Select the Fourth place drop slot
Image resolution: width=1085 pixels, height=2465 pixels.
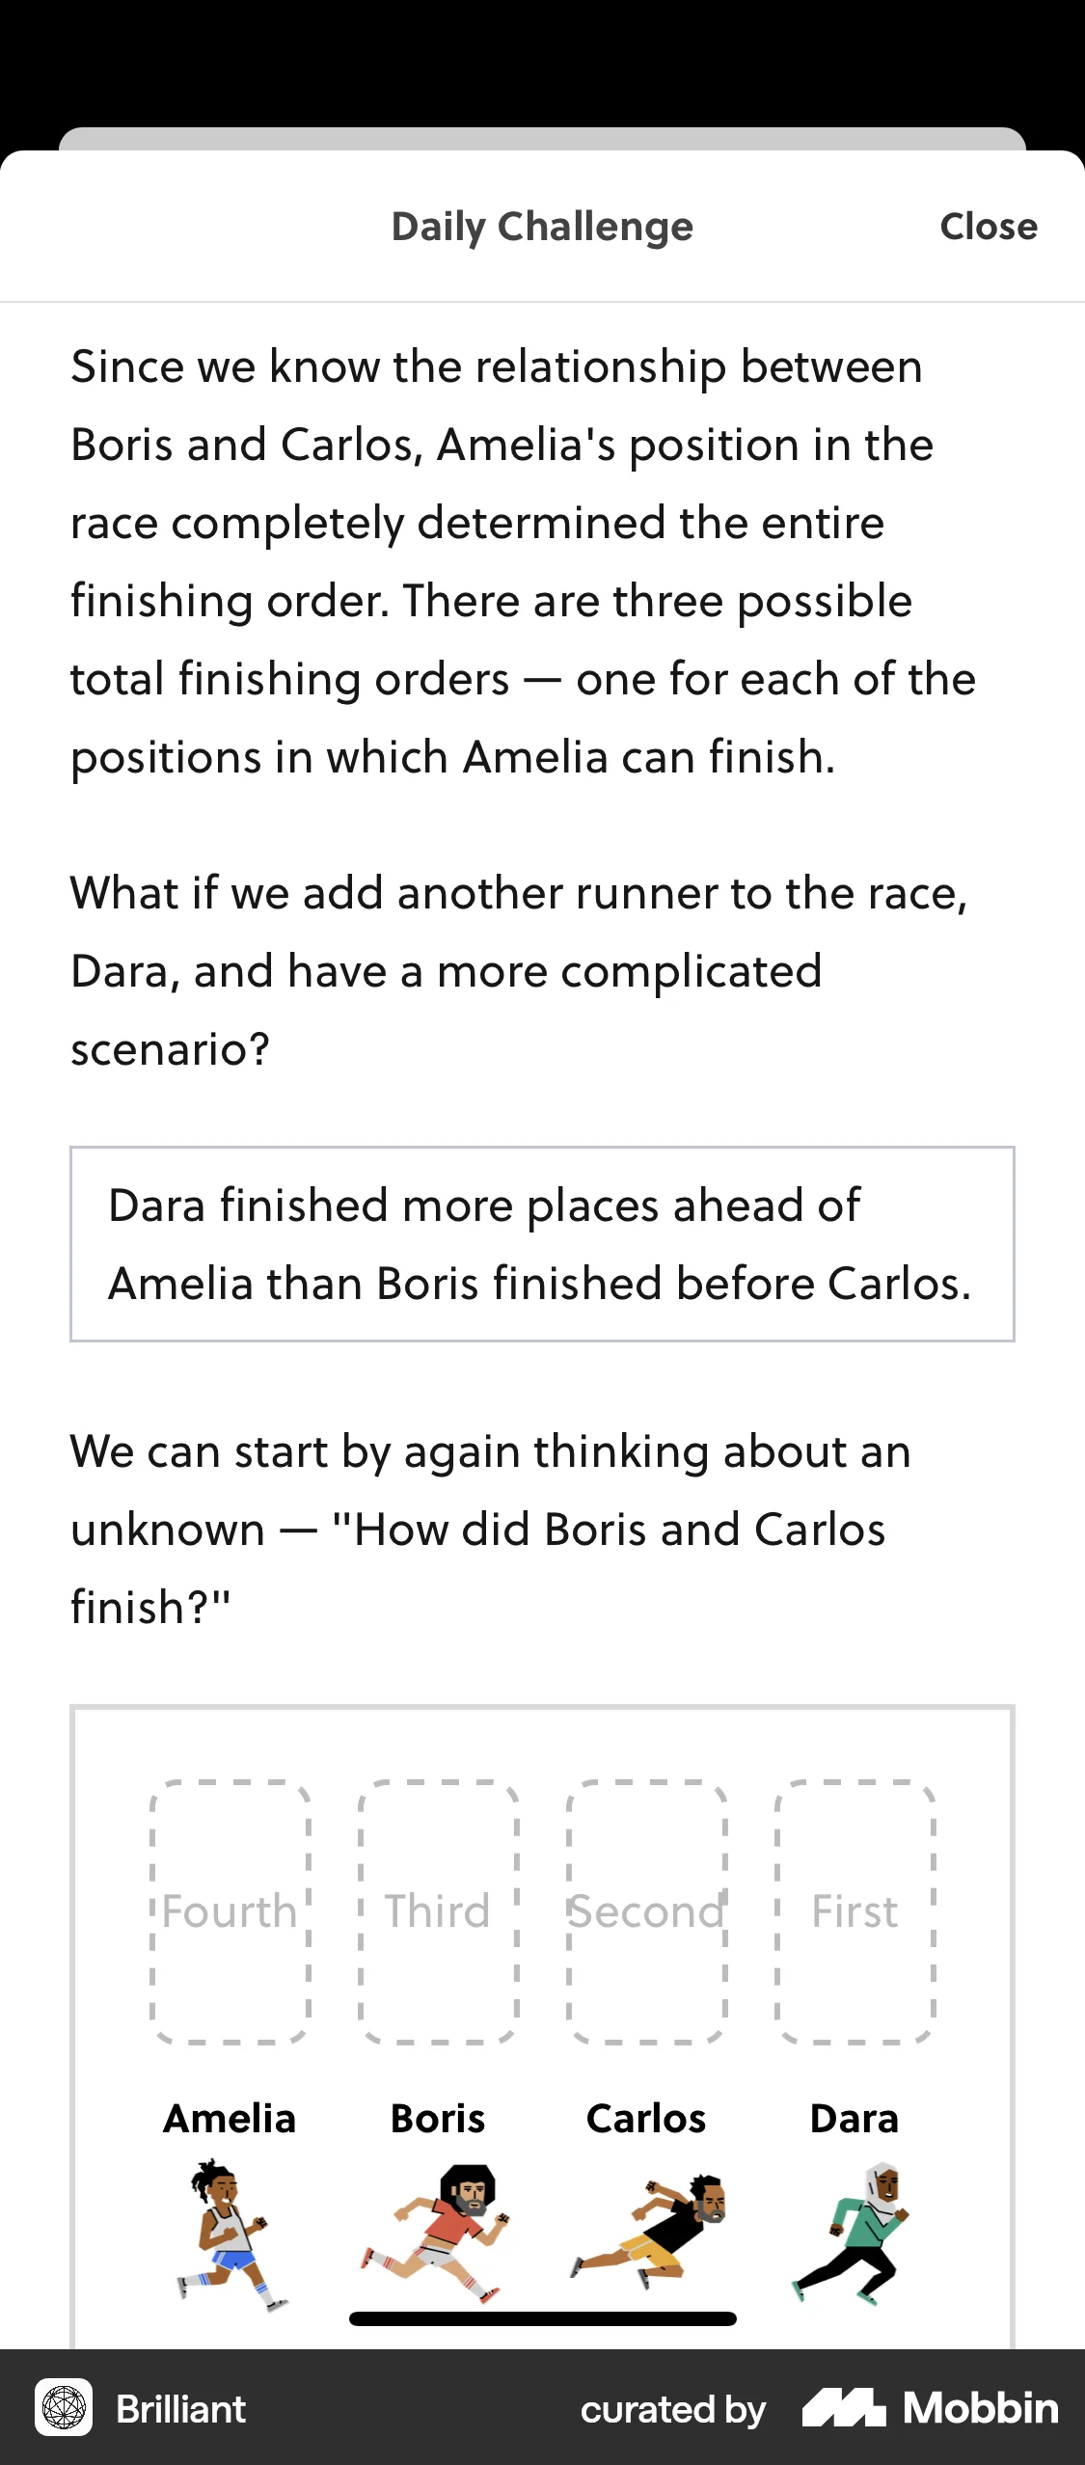point(231,1911)
